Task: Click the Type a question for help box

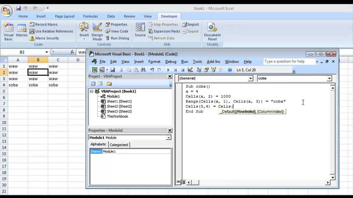Action: pyautogui.click(x=289, y=61)
